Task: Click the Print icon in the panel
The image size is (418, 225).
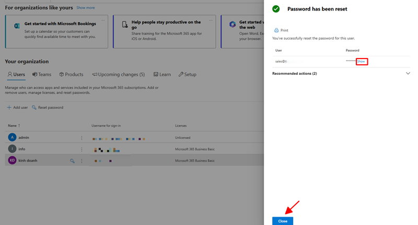Action: click(276, 31)
